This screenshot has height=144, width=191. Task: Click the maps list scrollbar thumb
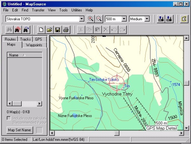pyautogui.click(x=17, y=104)
